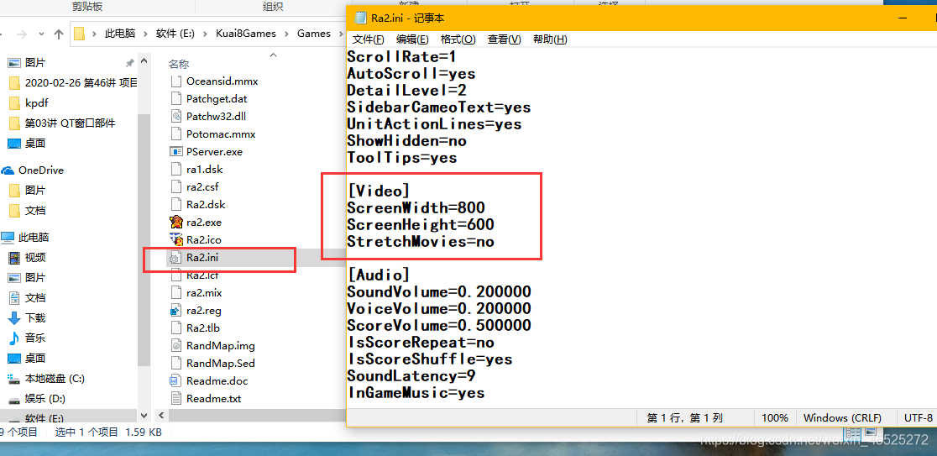
Task: Click the Ra2.ico icon file
Action: pyautogui.click(x=175, y=239)
